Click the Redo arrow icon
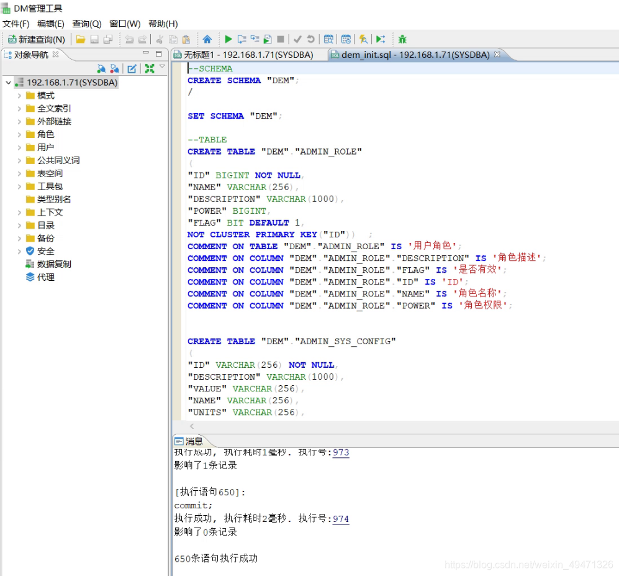The image size is (619, 576). (x=142, y=39)
